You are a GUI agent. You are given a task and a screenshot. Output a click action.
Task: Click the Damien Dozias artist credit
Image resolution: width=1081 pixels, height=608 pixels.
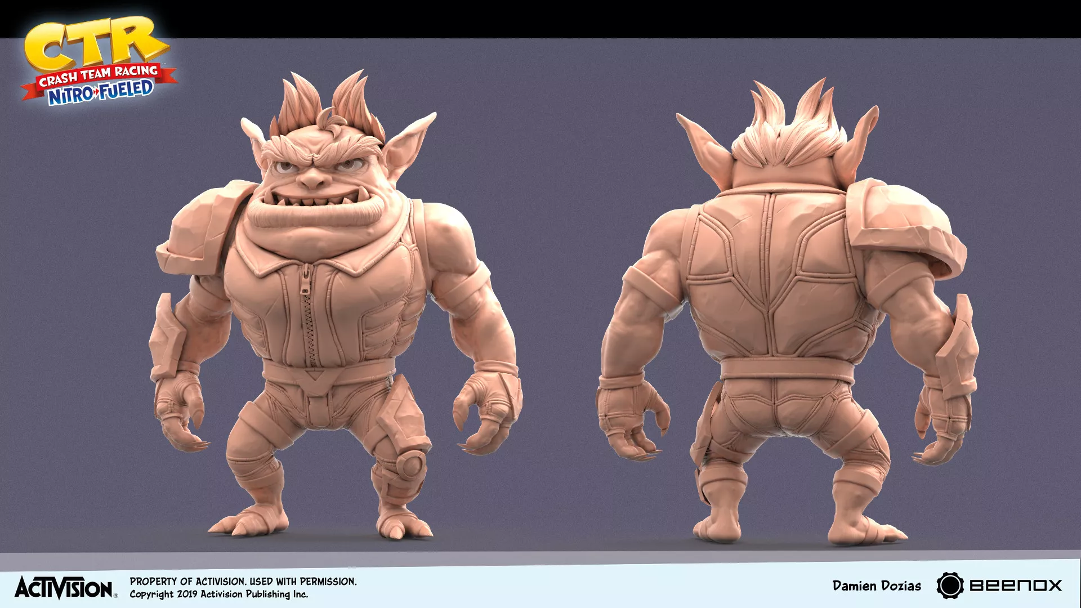click(877, 586)
